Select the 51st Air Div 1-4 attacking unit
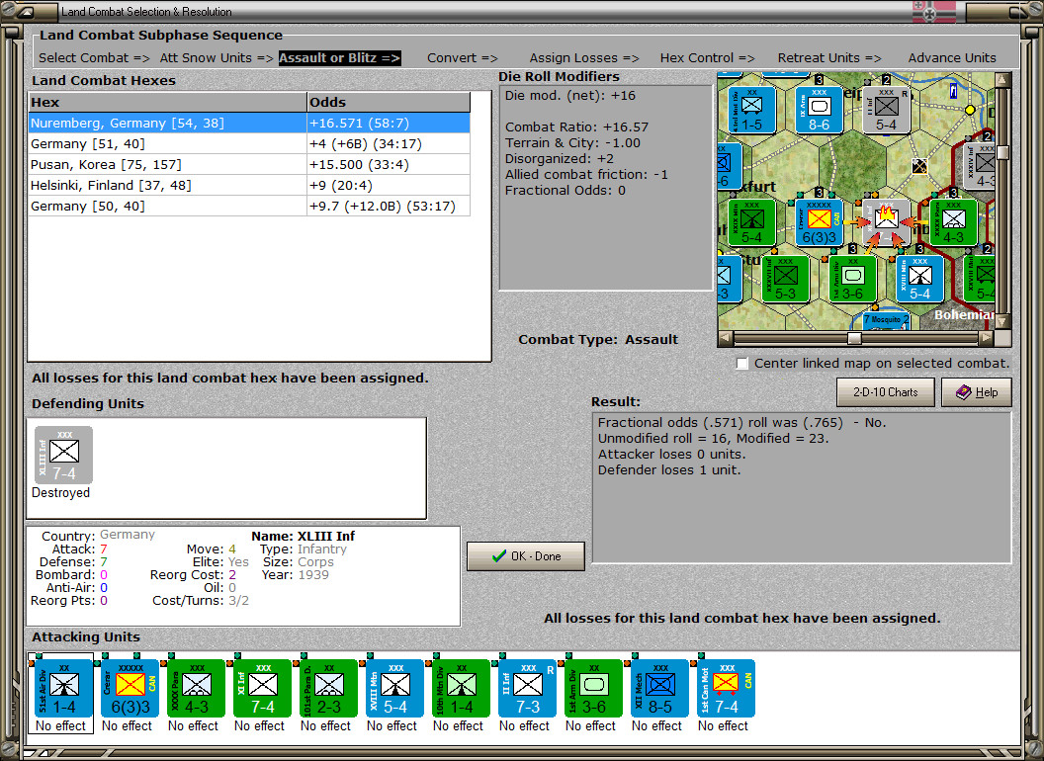Screen dimensions: 1044x761 63,689
